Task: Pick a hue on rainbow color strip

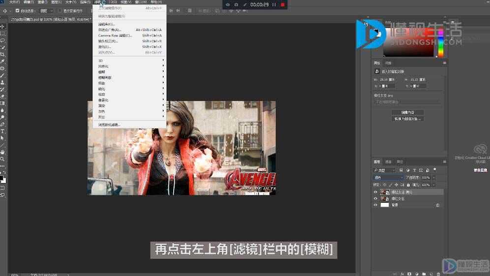Action: (441, 42)
